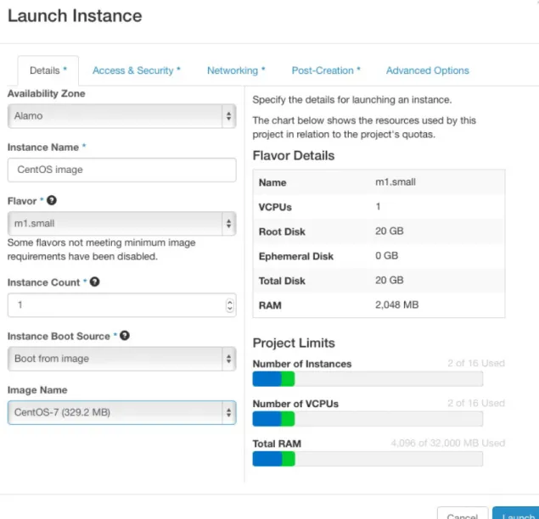Click the Cancel button
The width and height of the screenshot is (539, 519).
click(x=463, y=513)
